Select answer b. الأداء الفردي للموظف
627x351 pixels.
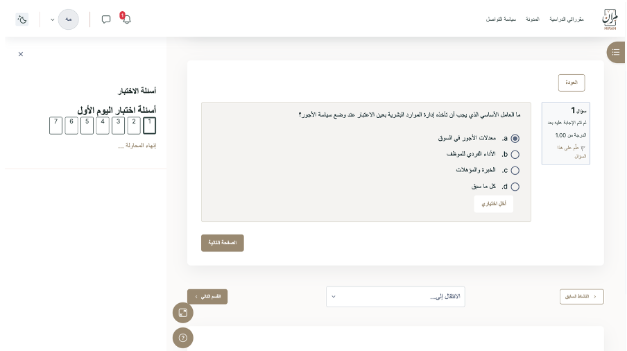[515, 155]
